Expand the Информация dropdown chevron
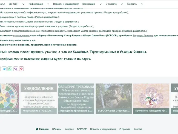The image size is (178, 134). [48, 4]
